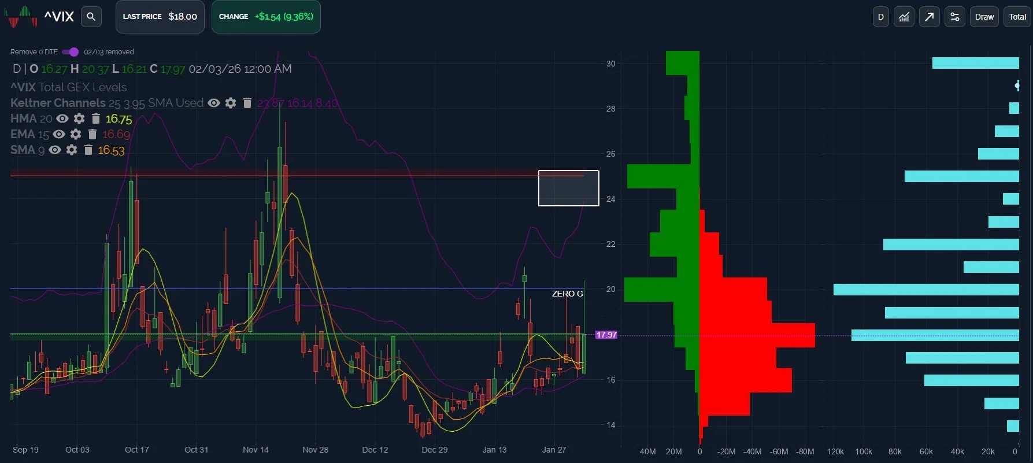Screen dimensions: 1033x463
Task: Open the D timeframe selector
Action: point(881,17)
